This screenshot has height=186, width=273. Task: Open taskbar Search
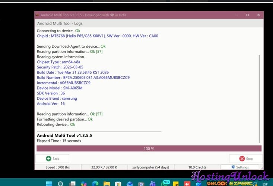(60, 183)
